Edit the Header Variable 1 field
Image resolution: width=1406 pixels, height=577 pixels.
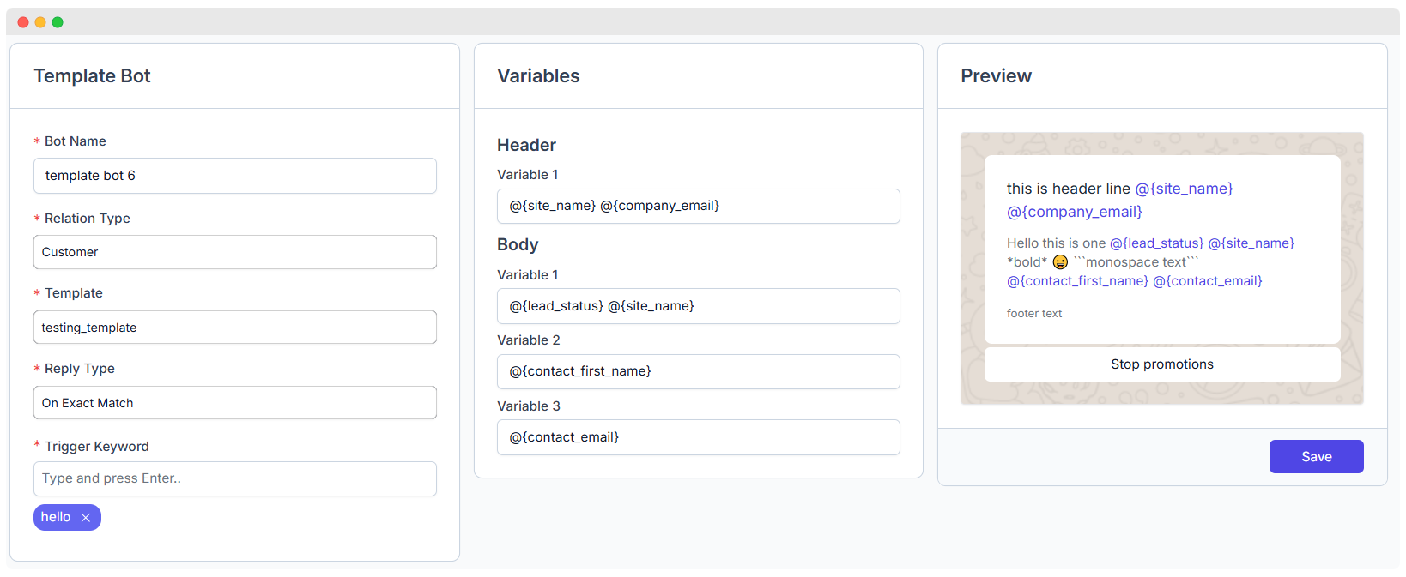point(698,206)
